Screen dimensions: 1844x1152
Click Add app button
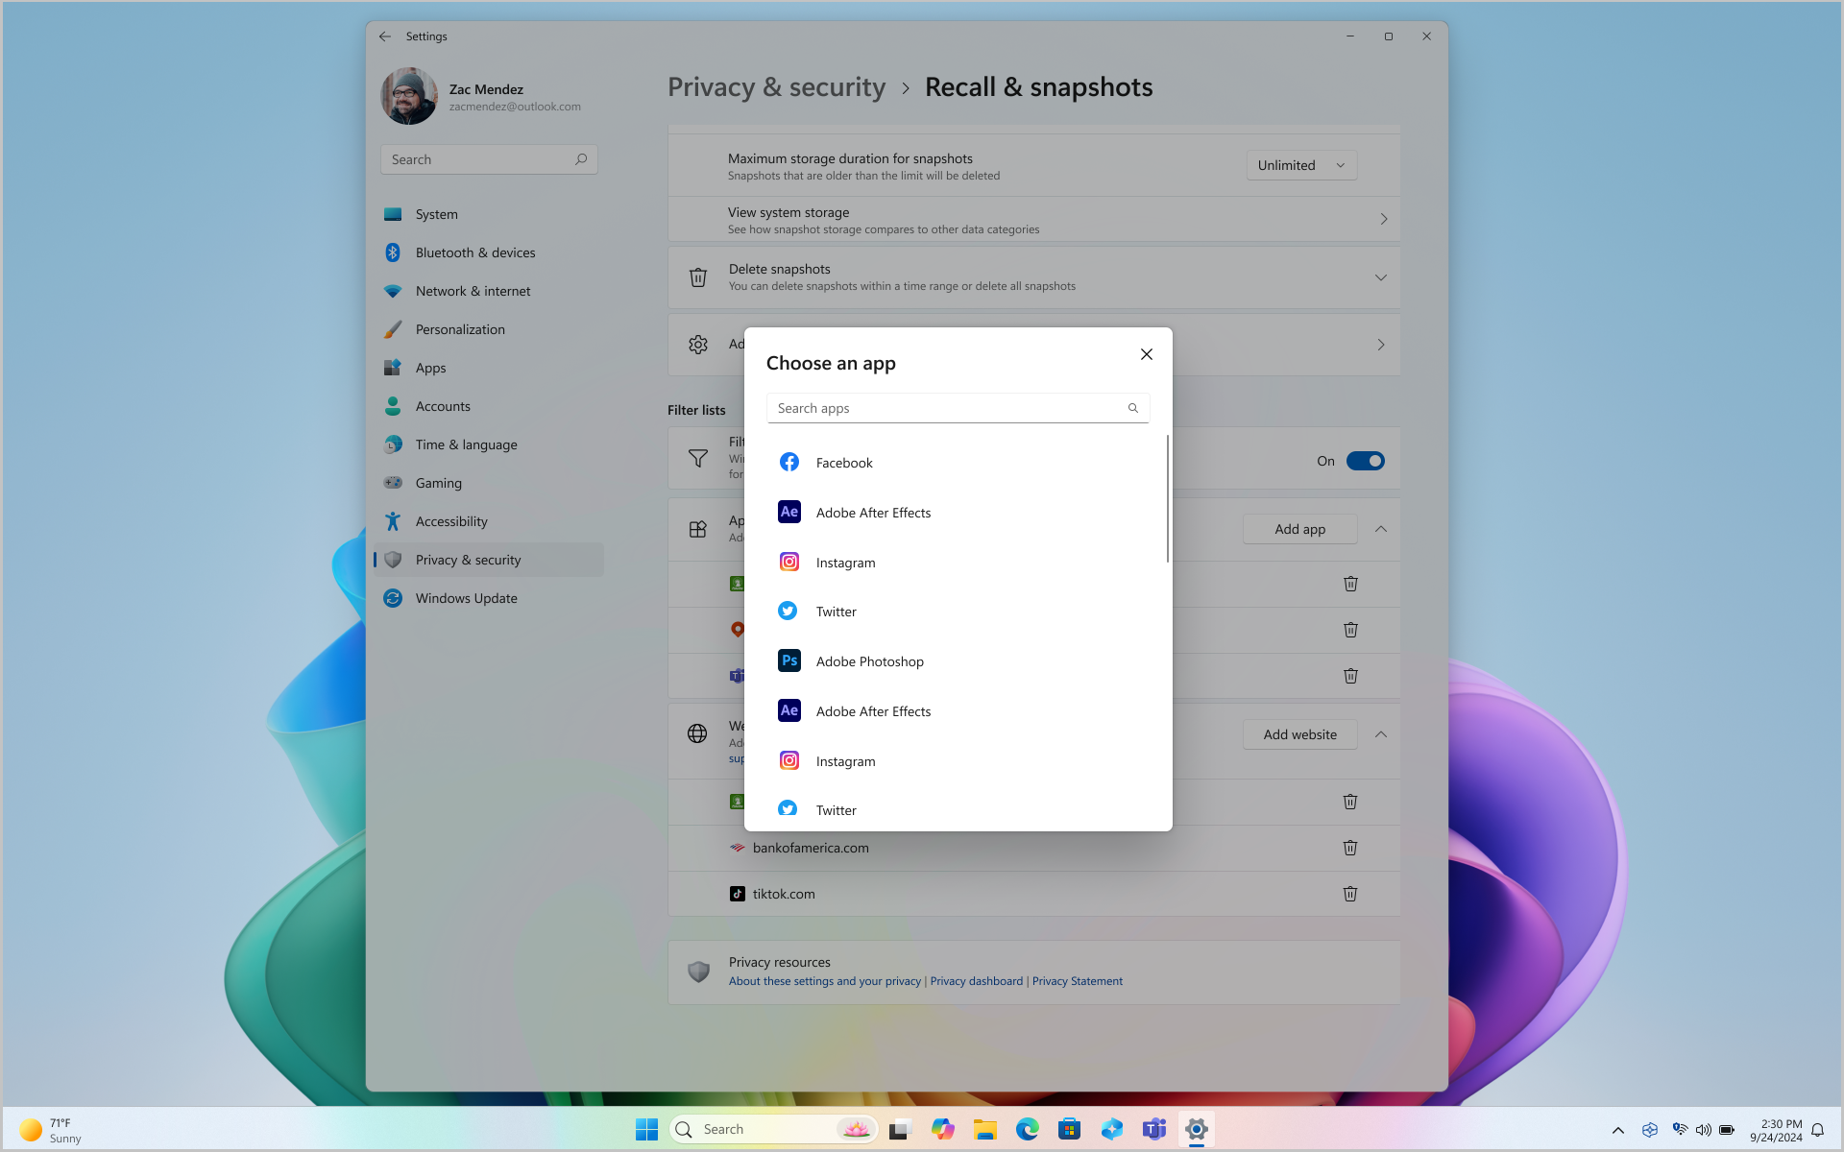1299,528
